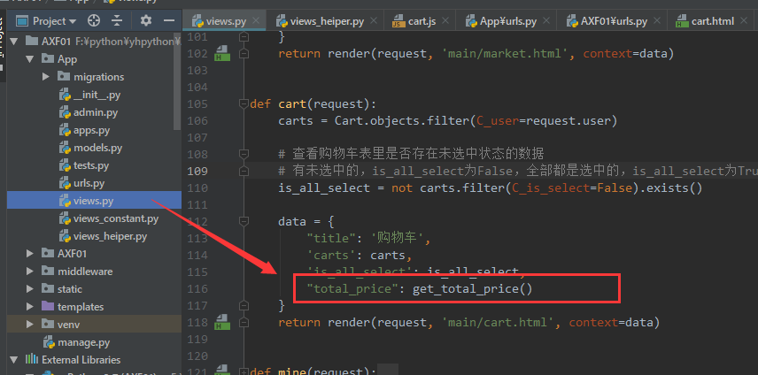Click the Project panel window icon

[22, 21]
